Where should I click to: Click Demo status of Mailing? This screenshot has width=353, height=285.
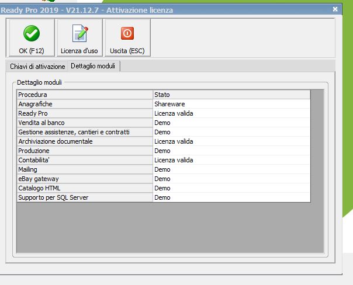pyautogui.click(x=231, y=169)
